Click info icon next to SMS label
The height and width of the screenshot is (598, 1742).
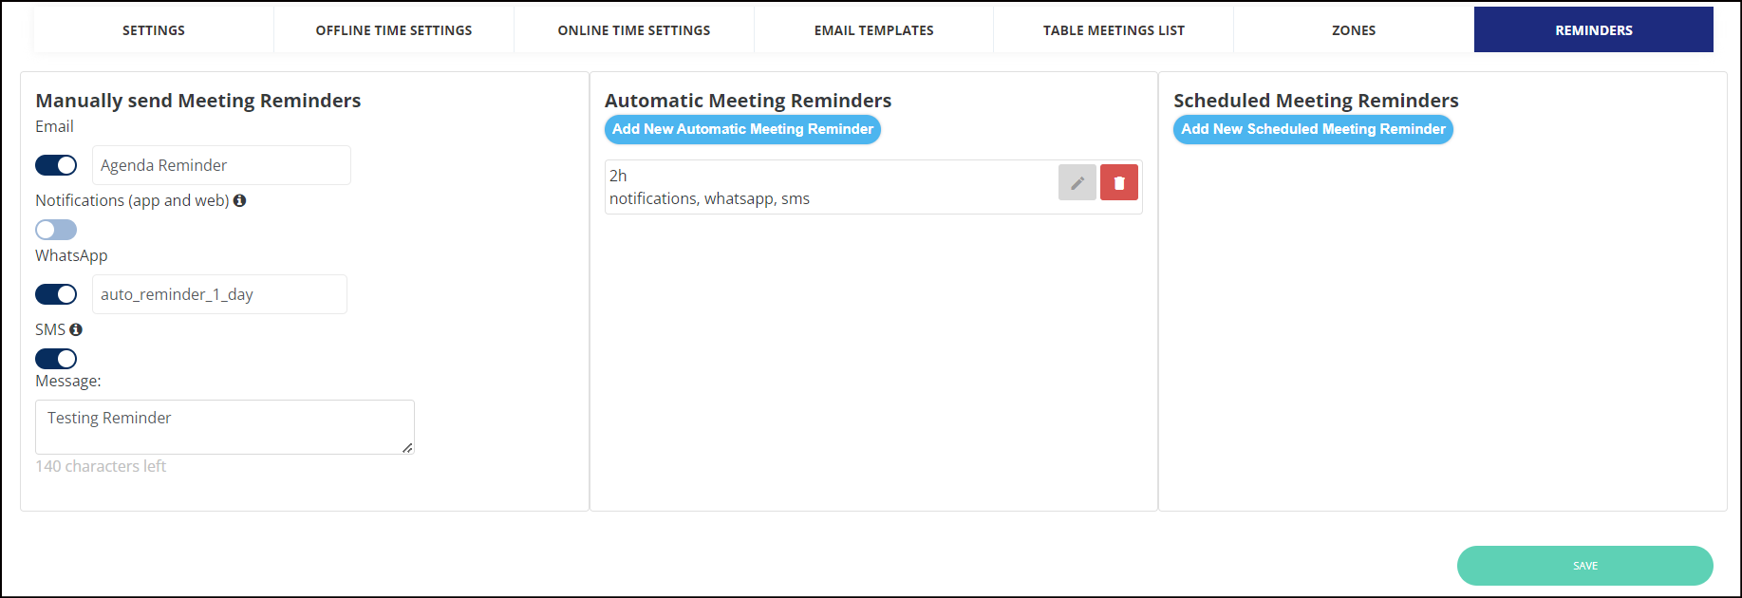click(76, 329)
